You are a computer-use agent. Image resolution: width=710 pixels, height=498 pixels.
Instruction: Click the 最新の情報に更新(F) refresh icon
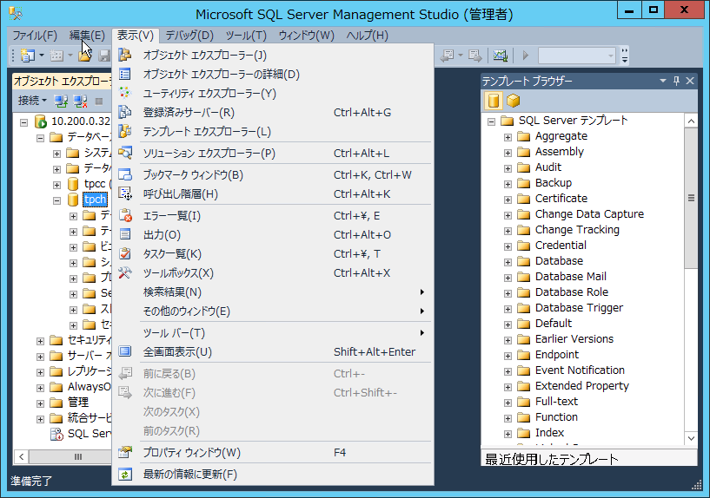pyautogui.click(x=125, y=474)
